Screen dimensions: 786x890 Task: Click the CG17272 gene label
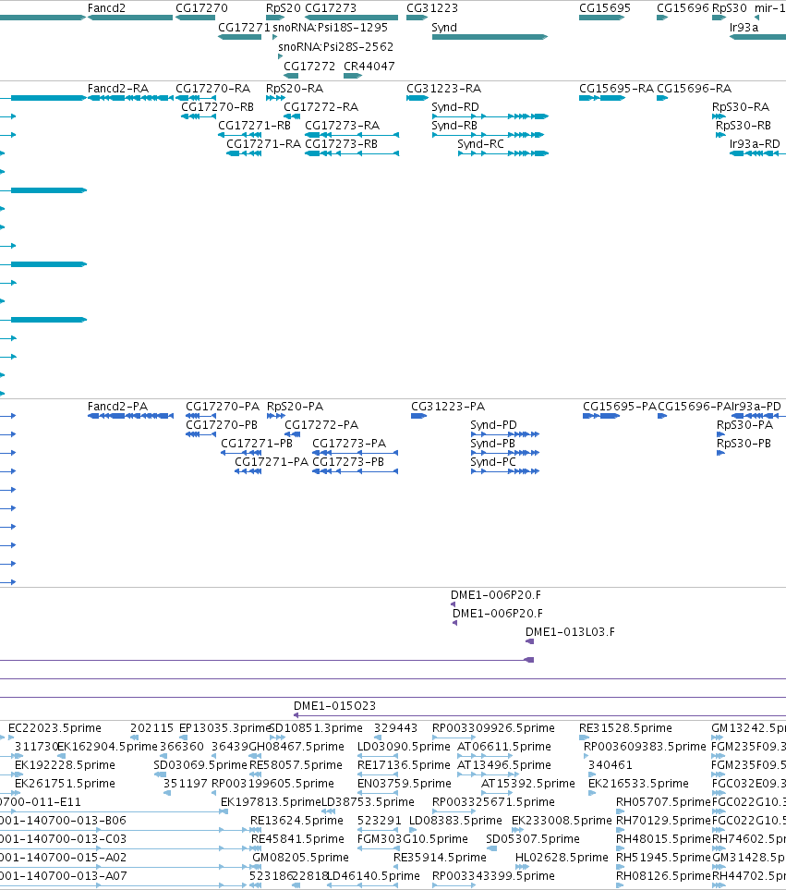pyautogui.click(x=309, y=67)
